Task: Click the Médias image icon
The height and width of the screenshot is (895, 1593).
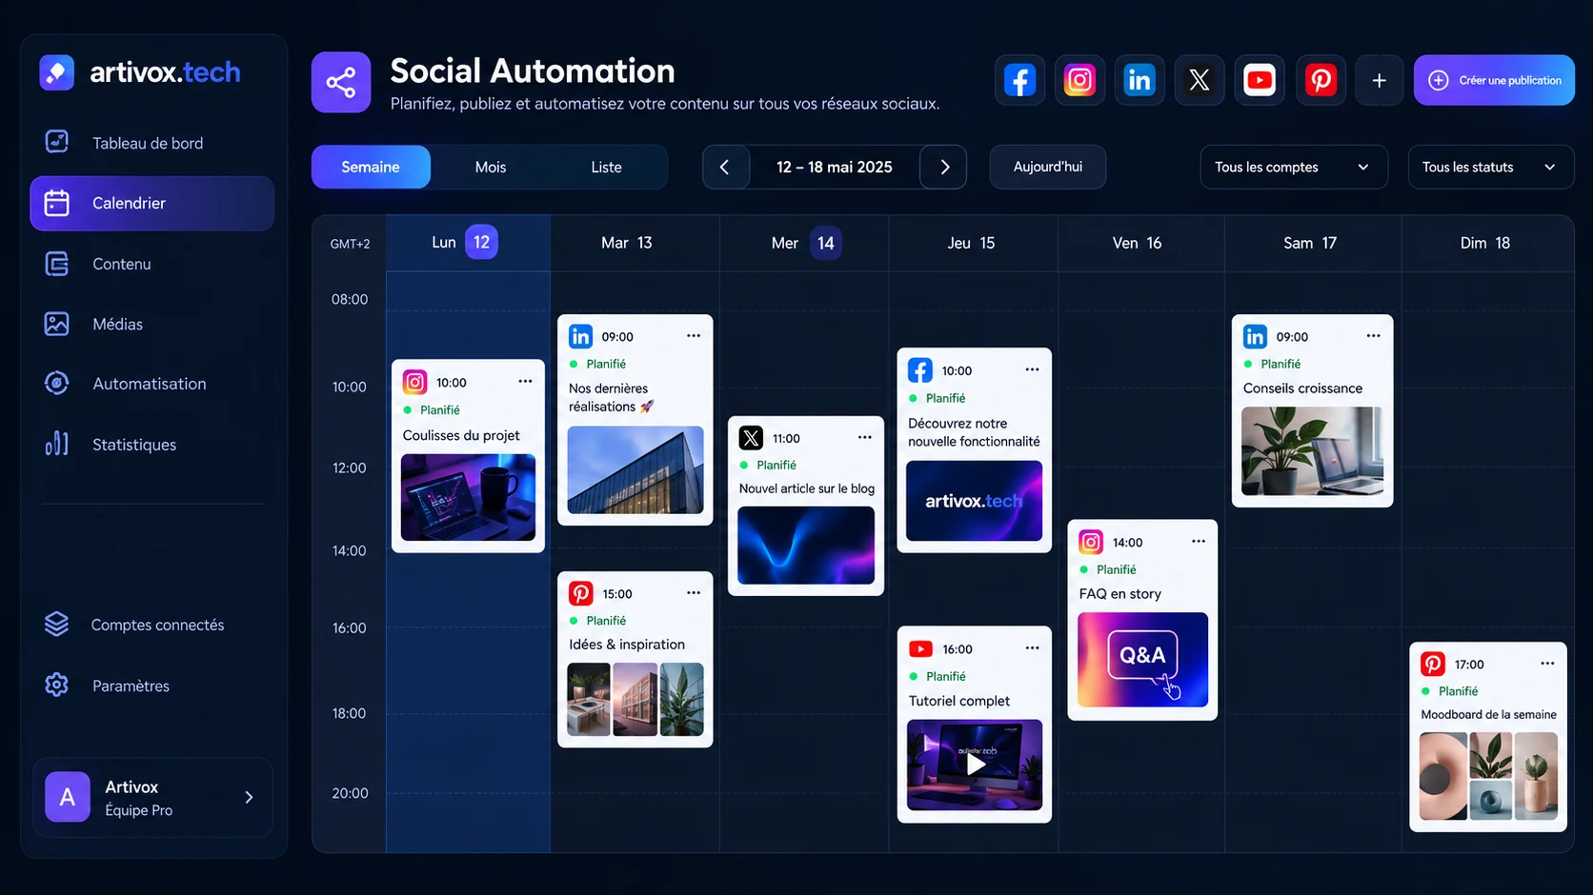Action: pyautogui.click(x=57, y=324)
